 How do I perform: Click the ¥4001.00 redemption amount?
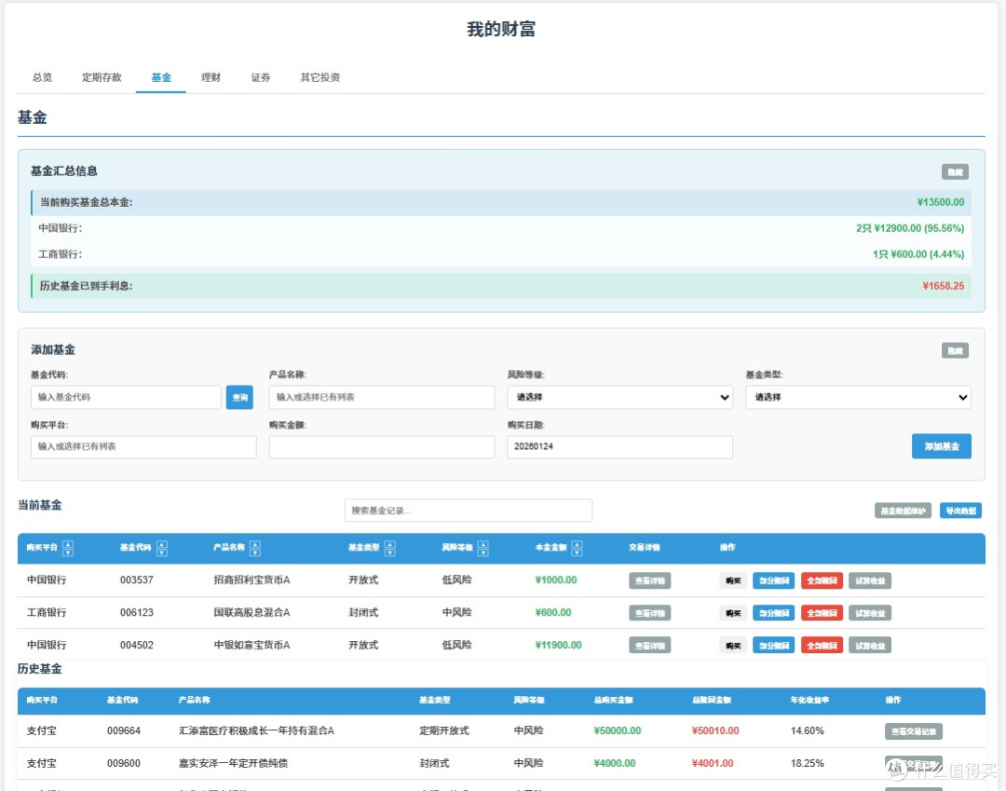tap(713, 763)
